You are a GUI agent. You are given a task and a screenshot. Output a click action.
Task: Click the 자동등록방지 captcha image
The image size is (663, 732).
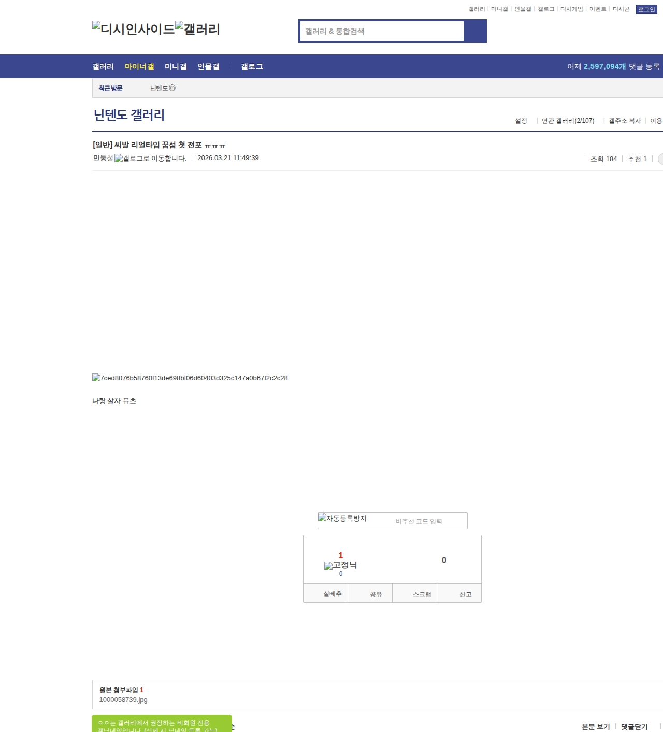click(x=342, y=519)
